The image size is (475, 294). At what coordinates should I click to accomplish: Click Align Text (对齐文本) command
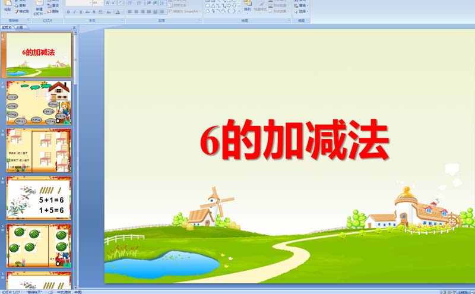[x=179, y=5]
